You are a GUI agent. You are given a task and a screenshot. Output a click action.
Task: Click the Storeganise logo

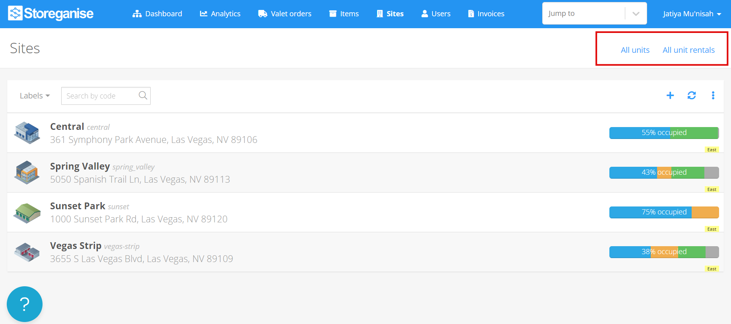point(51,13)
